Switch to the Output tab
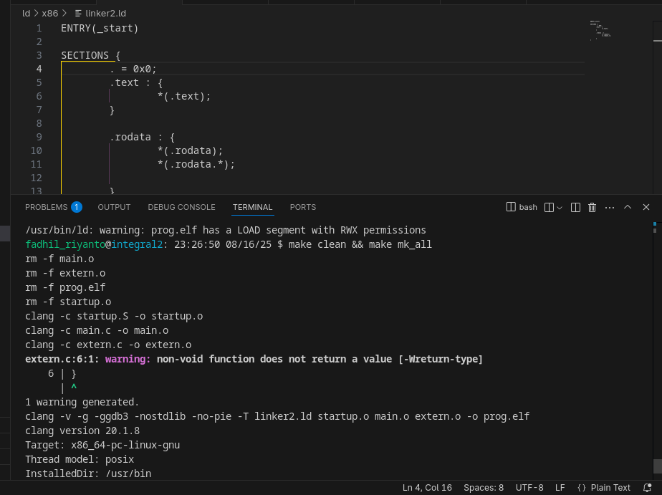This screenshot has height=495, width=662. 114,207
